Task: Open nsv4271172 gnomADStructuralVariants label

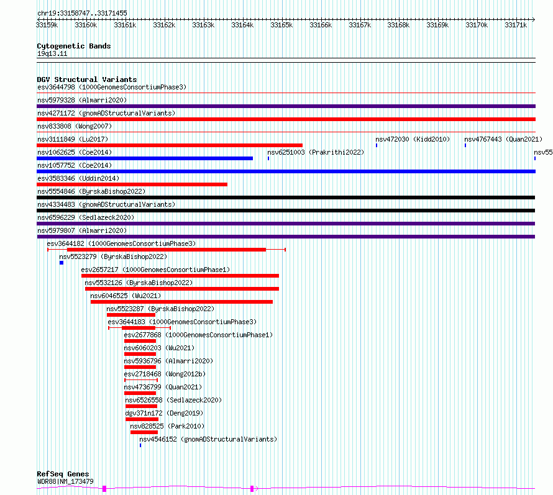Action: click(x=106, y=113)
